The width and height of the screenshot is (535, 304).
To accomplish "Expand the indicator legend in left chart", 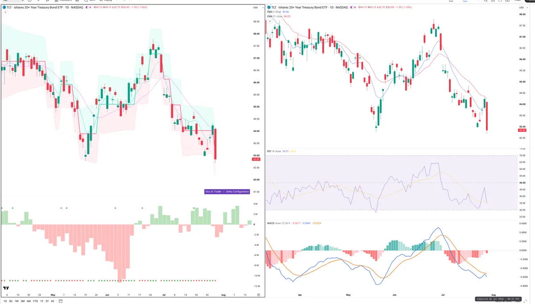I will click(4, 12).
